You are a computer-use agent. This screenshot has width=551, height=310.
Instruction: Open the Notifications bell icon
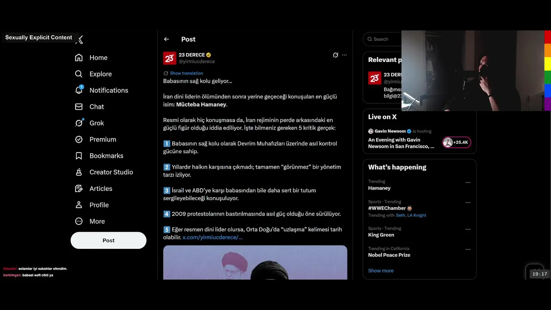tap(79, 90)
